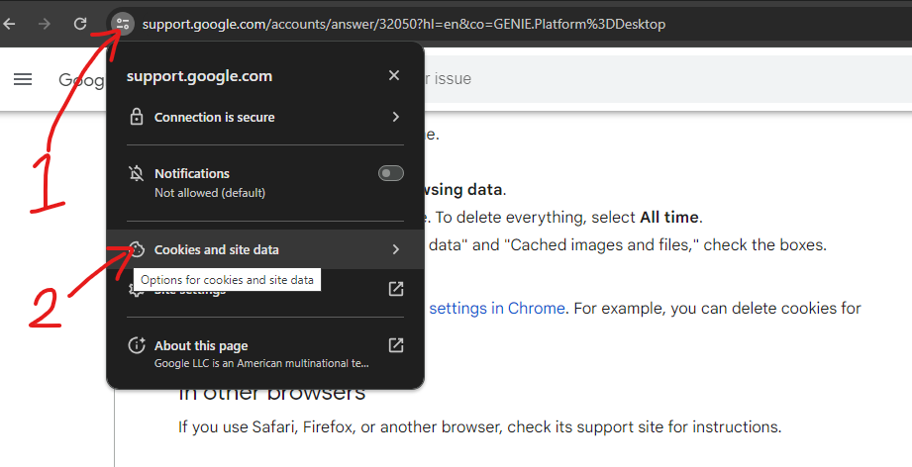Open About this page entry
Viewport: 912px width, 467px height.
265,353
